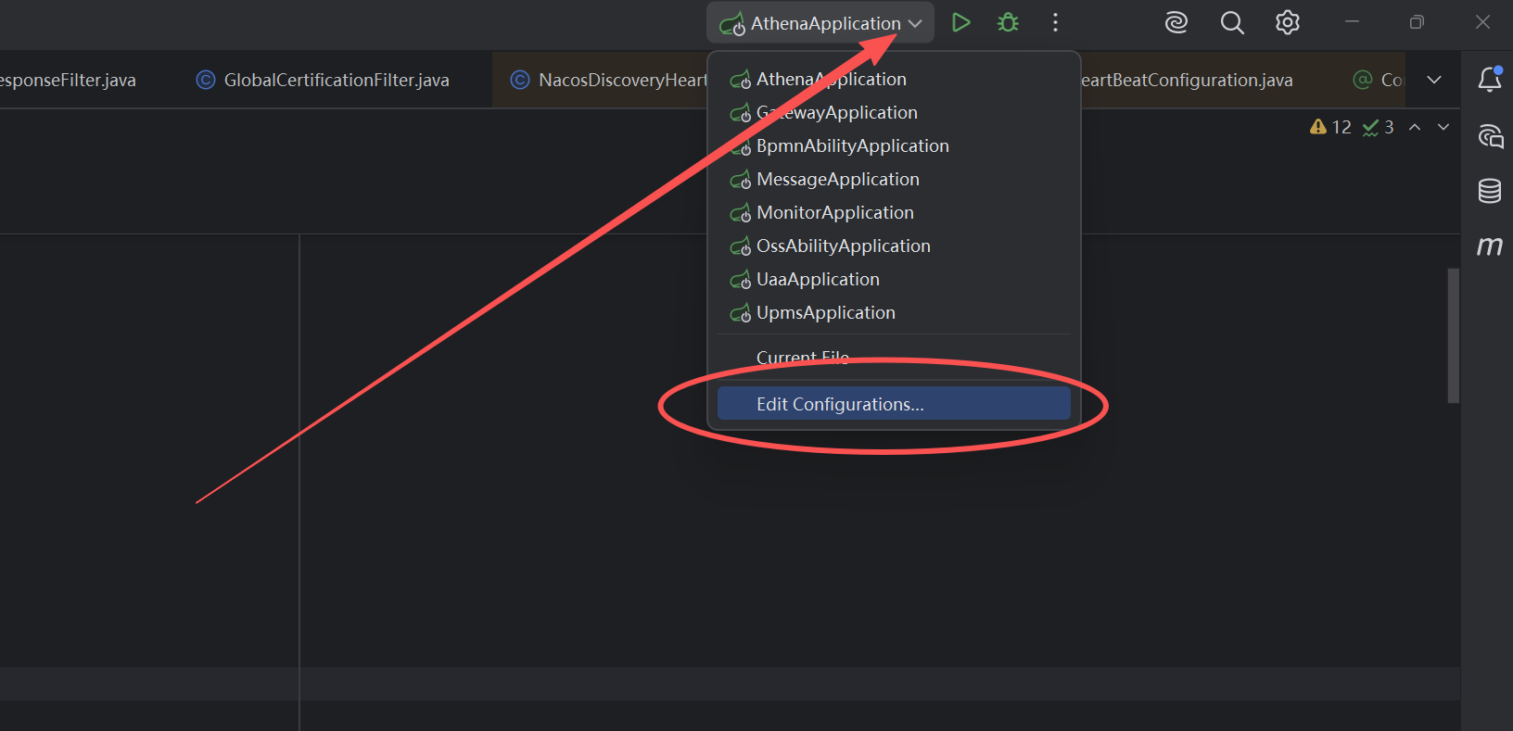This screenshot has height=731, width=1513.
Task: Open the More Actions three-dot menu
Action: click(x=1055, y=22)
